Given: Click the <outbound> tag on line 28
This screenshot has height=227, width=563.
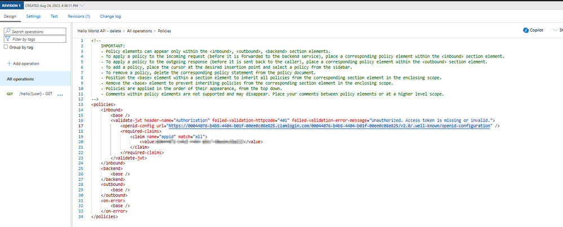Looking at the screenshot, I should pos(113,185).
